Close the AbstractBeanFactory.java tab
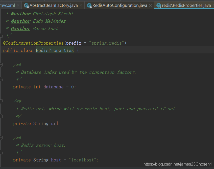Screen dimensions: 214x169 tap(81, 6)
